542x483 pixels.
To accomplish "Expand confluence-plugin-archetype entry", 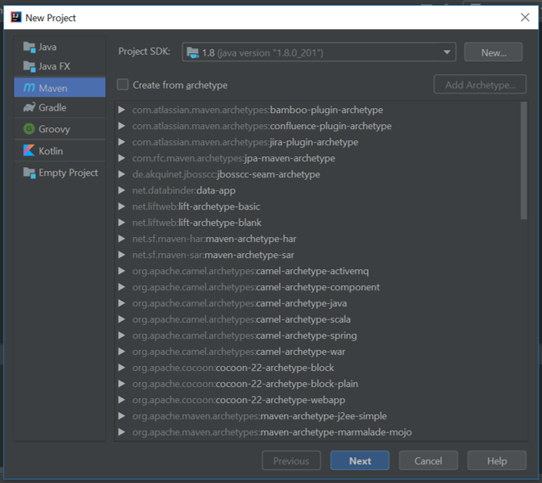I will pyautogui.click(x=121, y=126).
